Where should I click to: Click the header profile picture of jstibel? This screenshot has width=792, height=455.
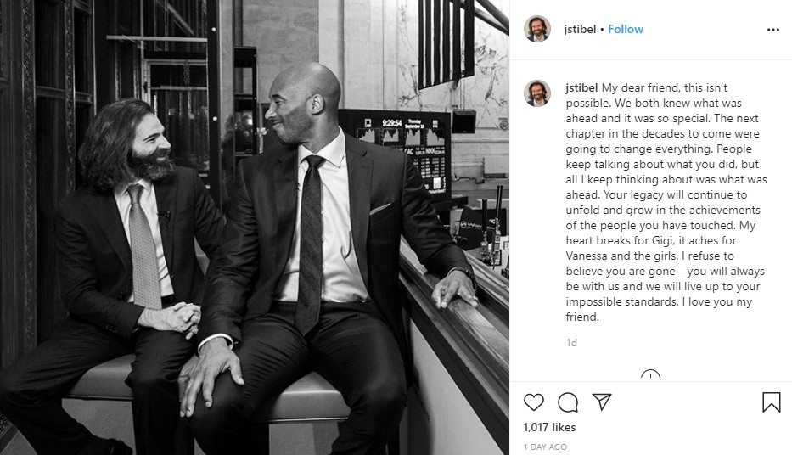[537, 29]
